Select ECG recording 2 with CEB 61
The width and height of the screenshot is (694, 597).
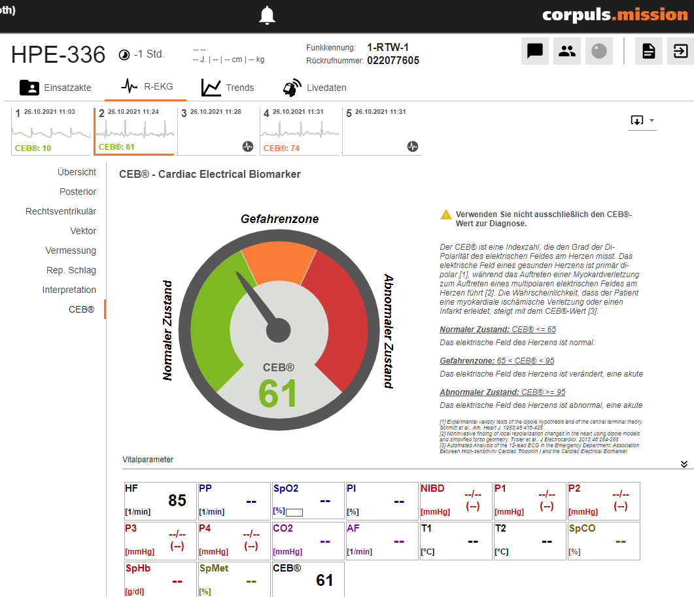coord(134,131)
